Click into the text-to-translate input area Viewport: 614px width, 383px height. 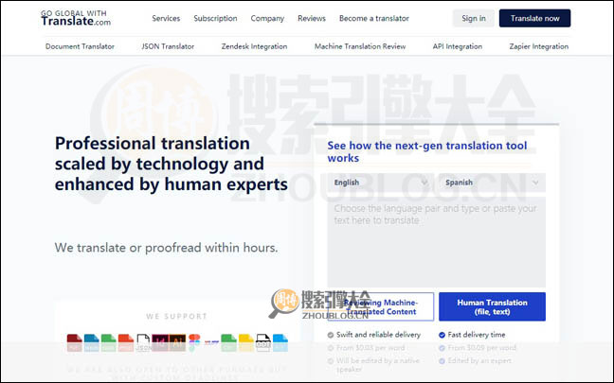coord(437,242)
